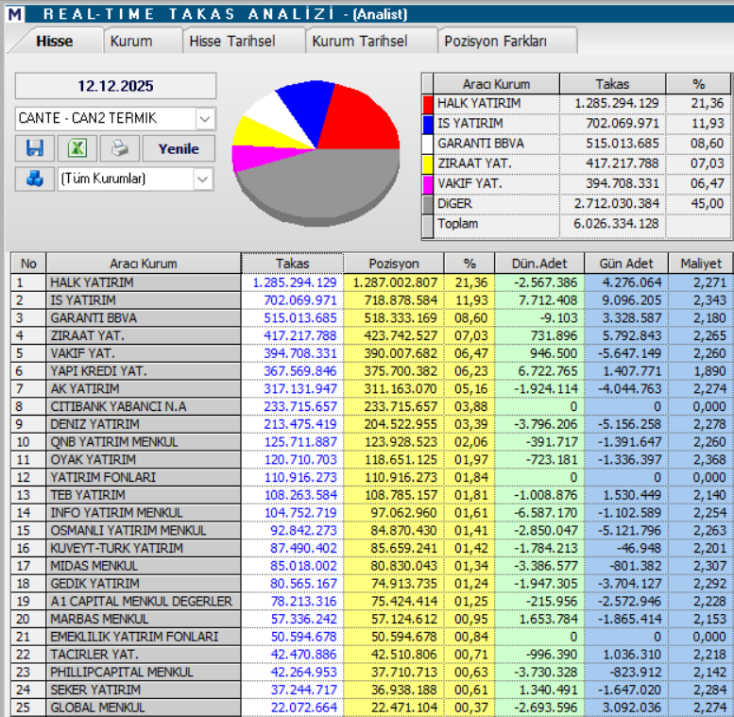The height and width of the screenshot is (717, 734).
Task: Select the MARBAS MENKUL row
Action: click(372, 619)
